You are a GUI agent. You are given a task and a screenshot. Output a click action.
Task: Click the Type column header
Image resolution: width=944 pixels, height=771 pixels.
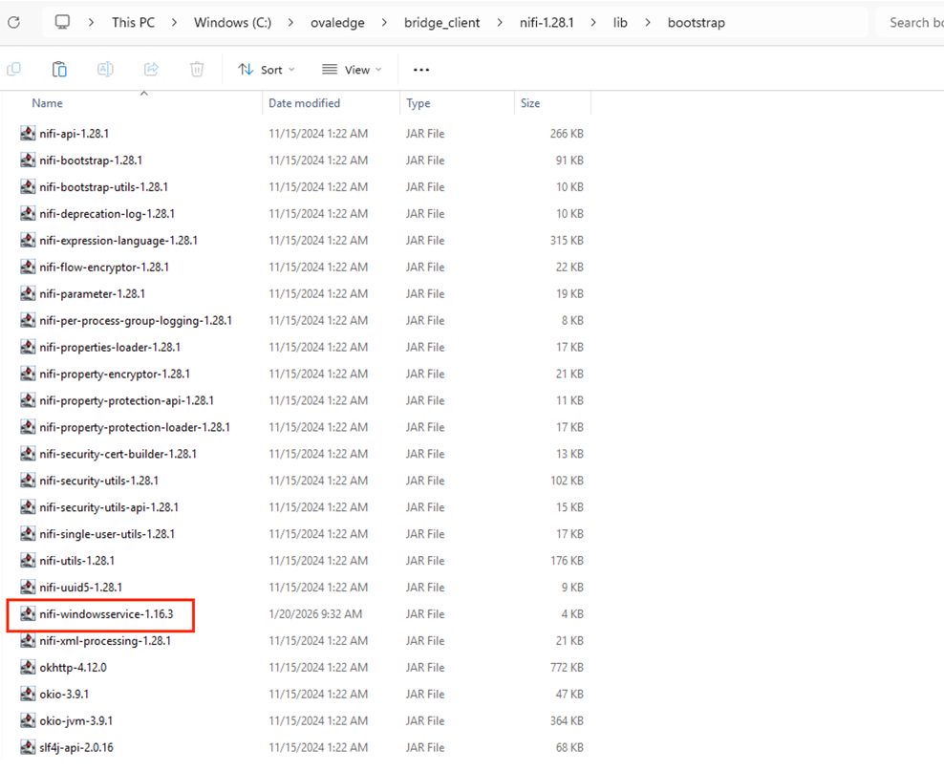tap(418, 103)
